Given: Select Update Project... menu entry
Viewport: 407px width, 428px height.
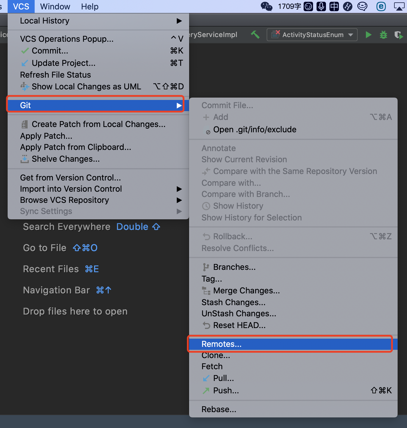Looking at the screenshot, I should click(x=98, y=63).
